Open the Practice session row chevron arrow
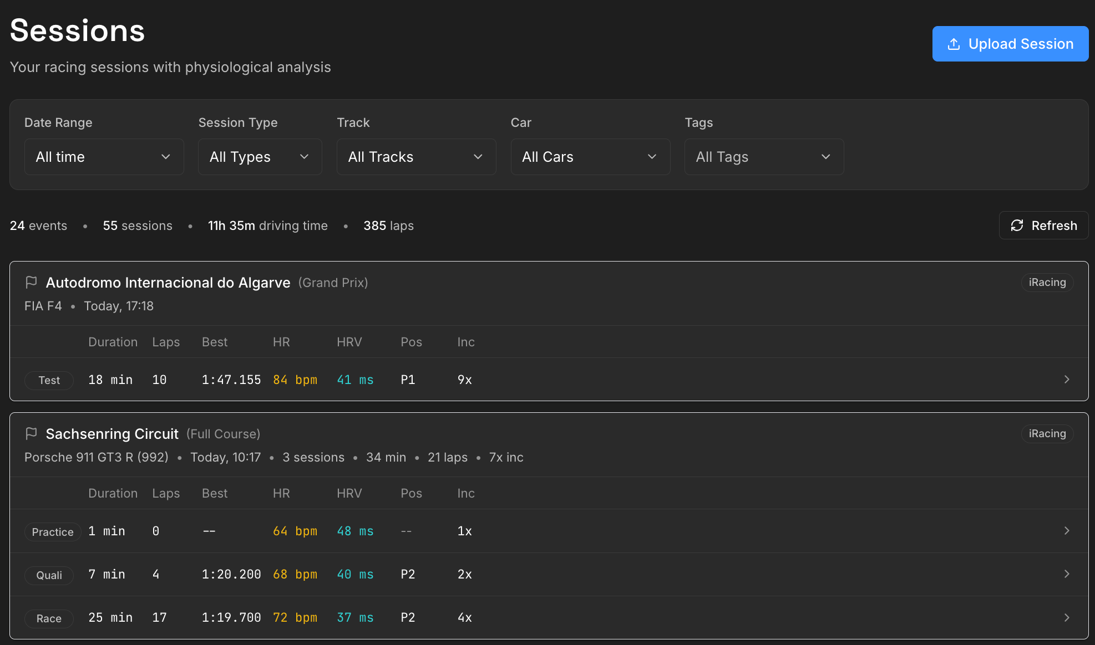This screenshot has height=645, width=1095. (x=1067, y=531)
